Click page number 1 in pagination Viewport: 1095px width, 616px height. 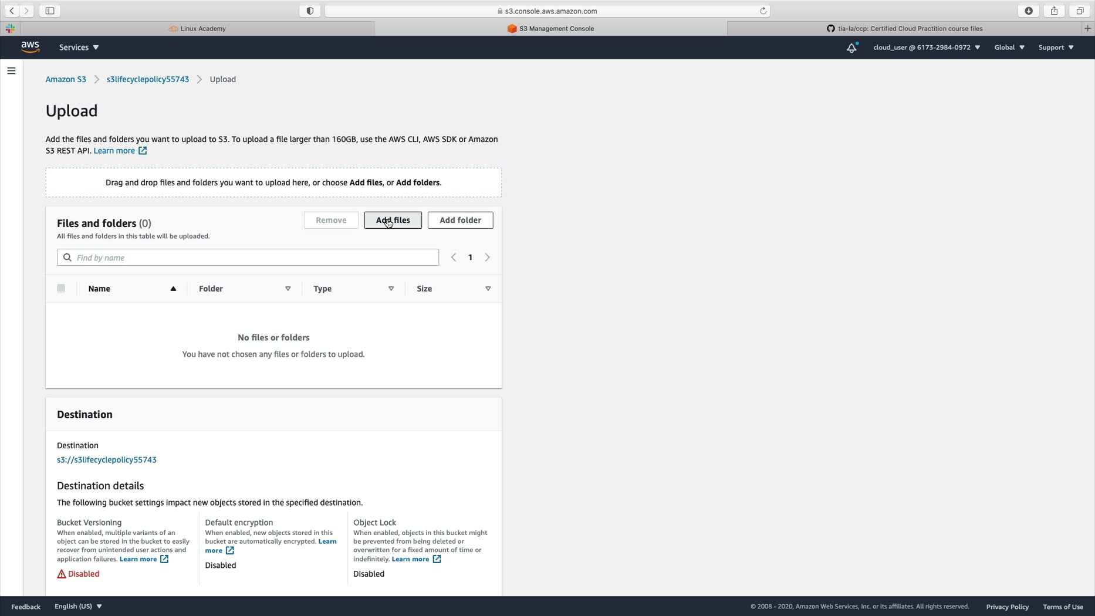coord(470,258)
